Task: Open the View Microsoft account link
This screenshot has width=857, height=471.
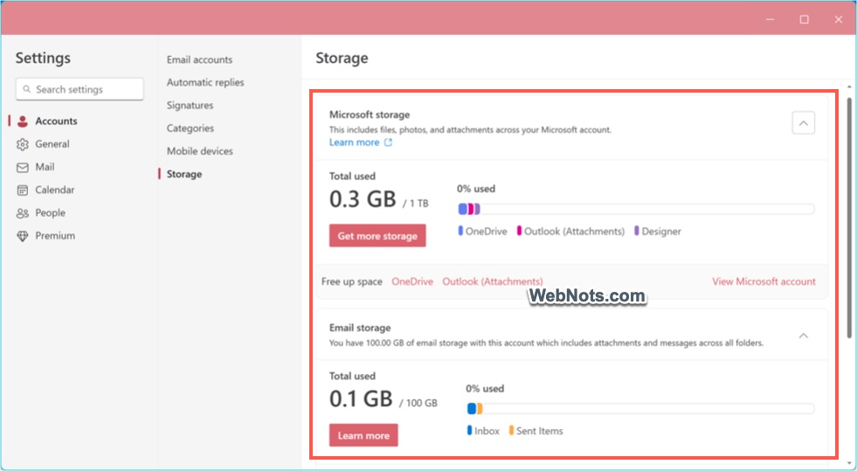Action: [764, 282]
